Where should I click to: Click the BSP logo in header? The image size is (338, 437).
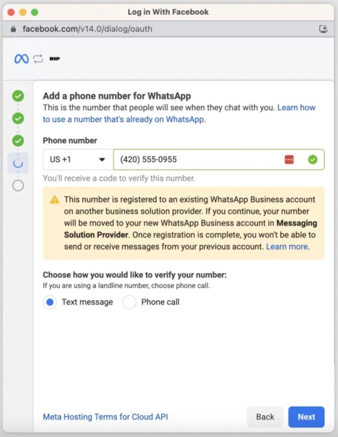[x=55, y=58]
